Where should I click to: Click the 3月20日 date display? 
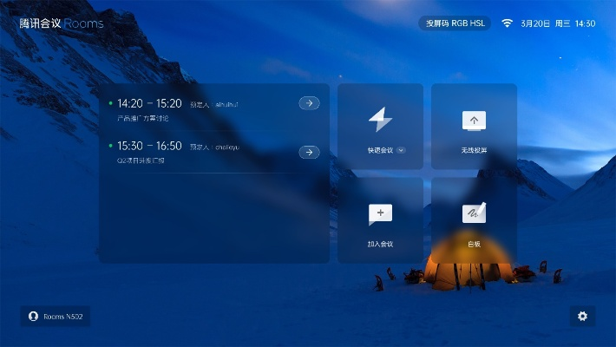(x=535, y=23)
